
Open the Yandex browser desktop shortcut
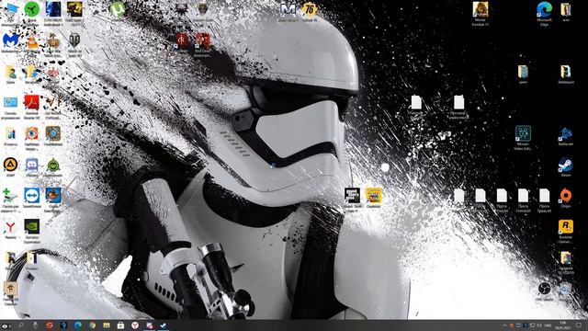(10, 227)
